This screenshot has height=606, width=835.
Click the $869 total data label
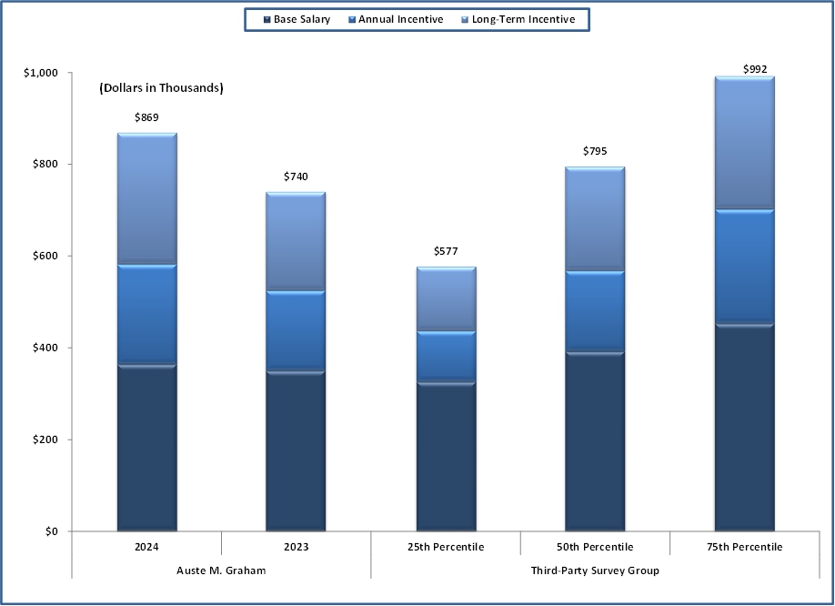tap(147, 117)
